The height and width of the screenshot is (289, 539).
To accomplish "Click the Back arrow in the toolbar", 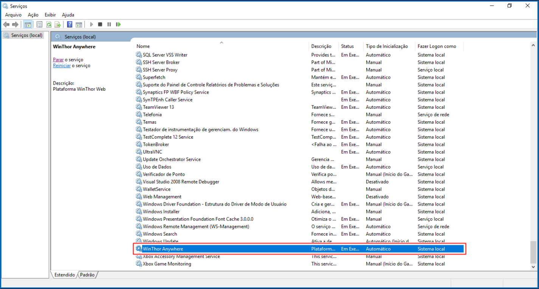I will coord(6,25).
